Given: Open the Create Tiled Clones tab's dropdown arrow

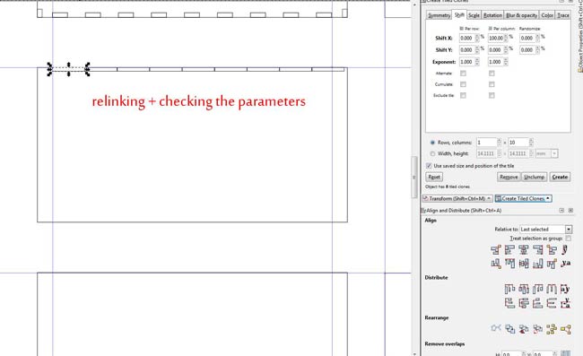Looking at the screenshot, I should pos(548,198).
